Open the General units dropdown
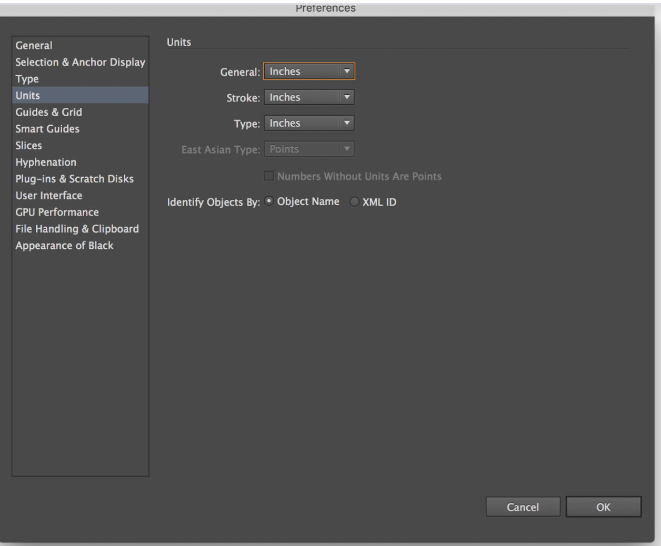 309,72
